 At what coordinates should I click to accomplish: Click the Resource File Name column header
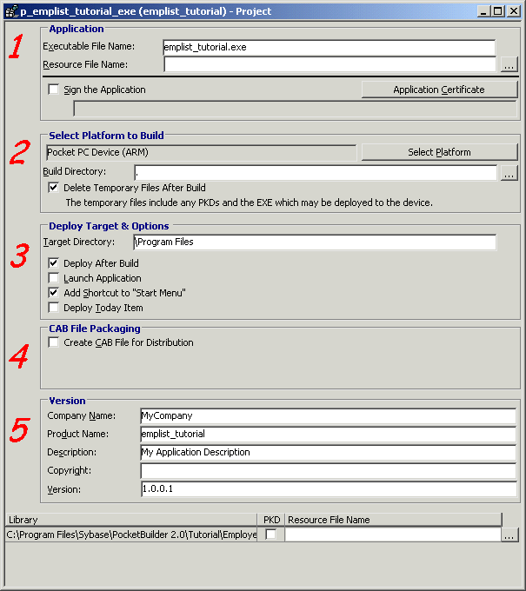click(393, 520)
